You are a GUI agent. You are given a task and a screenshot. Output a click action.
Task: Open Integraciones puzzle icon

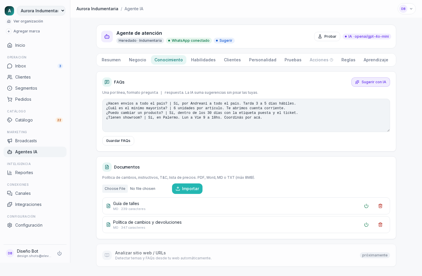tap(10, 204)
